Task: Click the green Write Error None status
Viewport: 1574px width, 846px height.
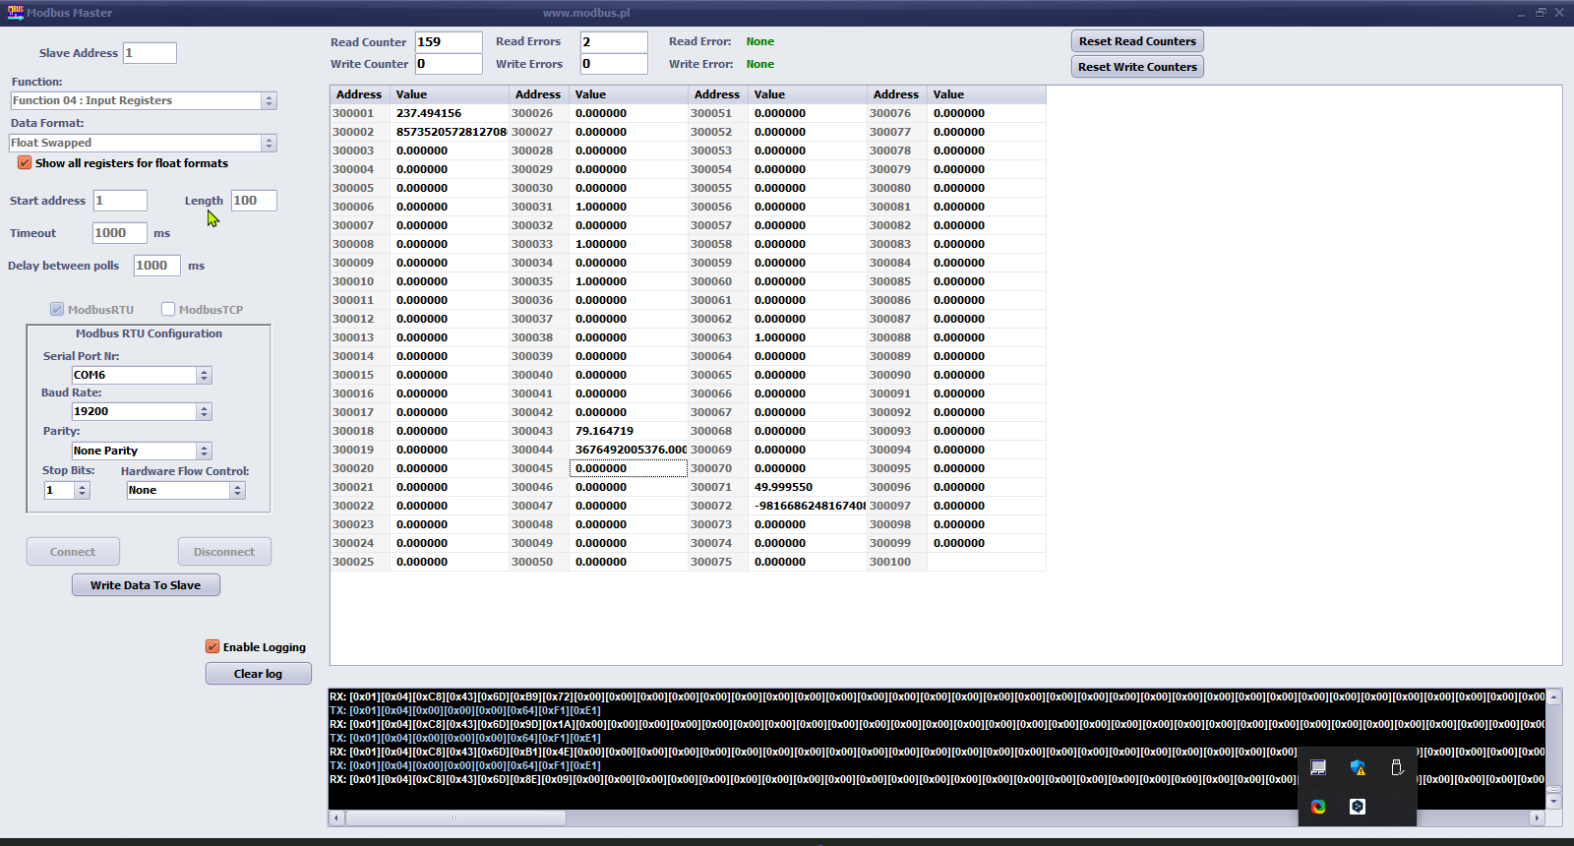Action: (x=759, y=64)
